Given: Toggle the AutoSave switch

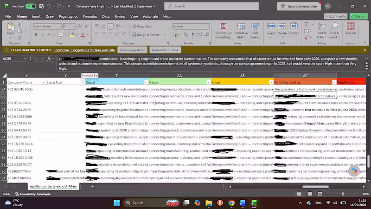Looking at the screenshot, I should pyautogui.click(x=31, y=6).
